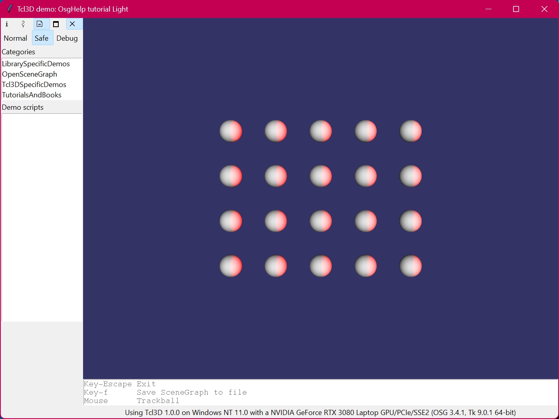Click the black window-frame icon in toolbar
This screenshot has height=419, width=559.
click(56, 24)
